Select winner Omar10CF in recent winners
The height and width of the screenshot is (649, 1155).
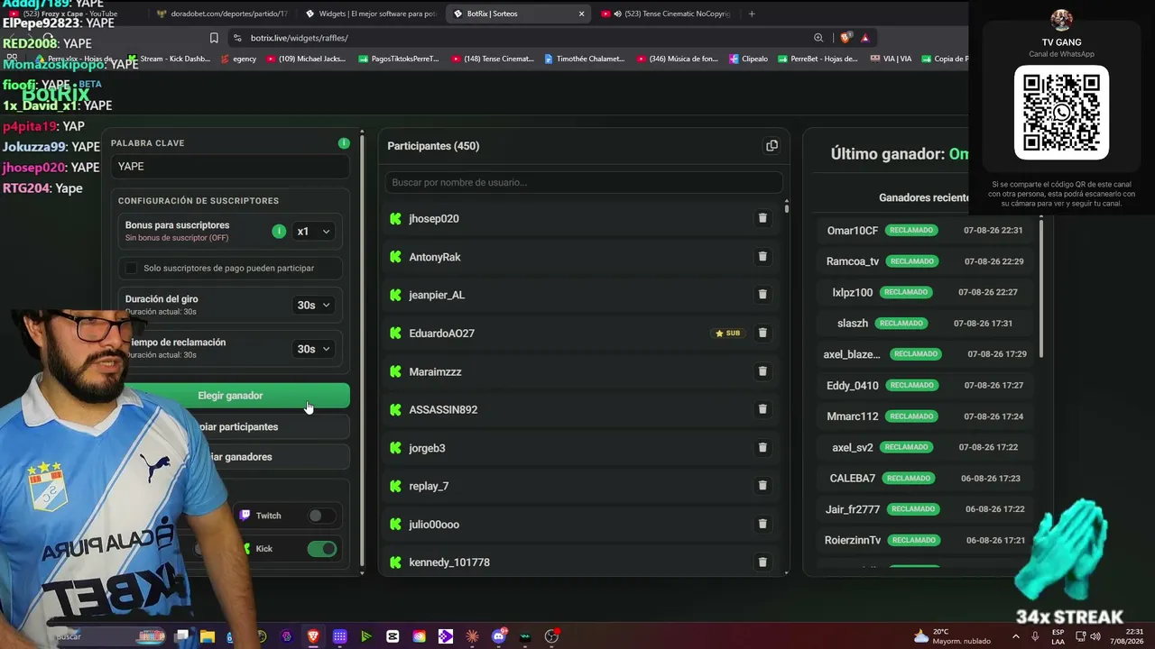[x=853, y=231]
